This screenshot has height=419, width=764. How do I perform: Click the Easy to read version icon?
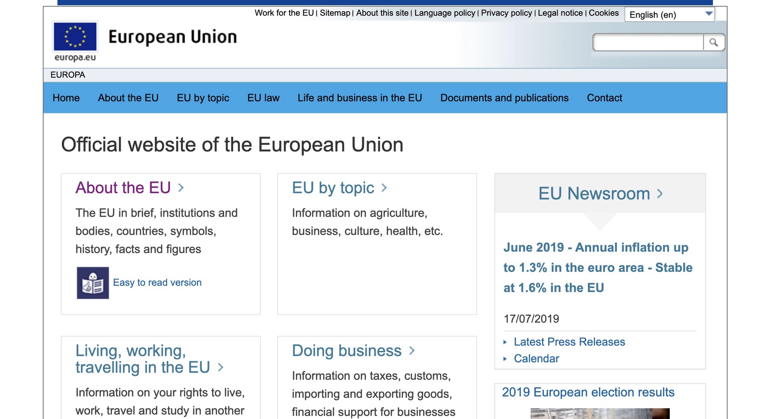click(92, 283)
